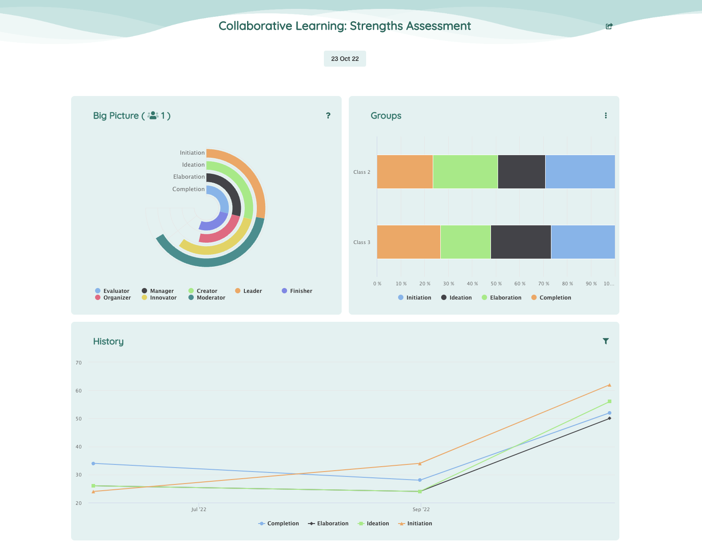Click the 50 % tick on Groups axis

(x=496, y=284)
